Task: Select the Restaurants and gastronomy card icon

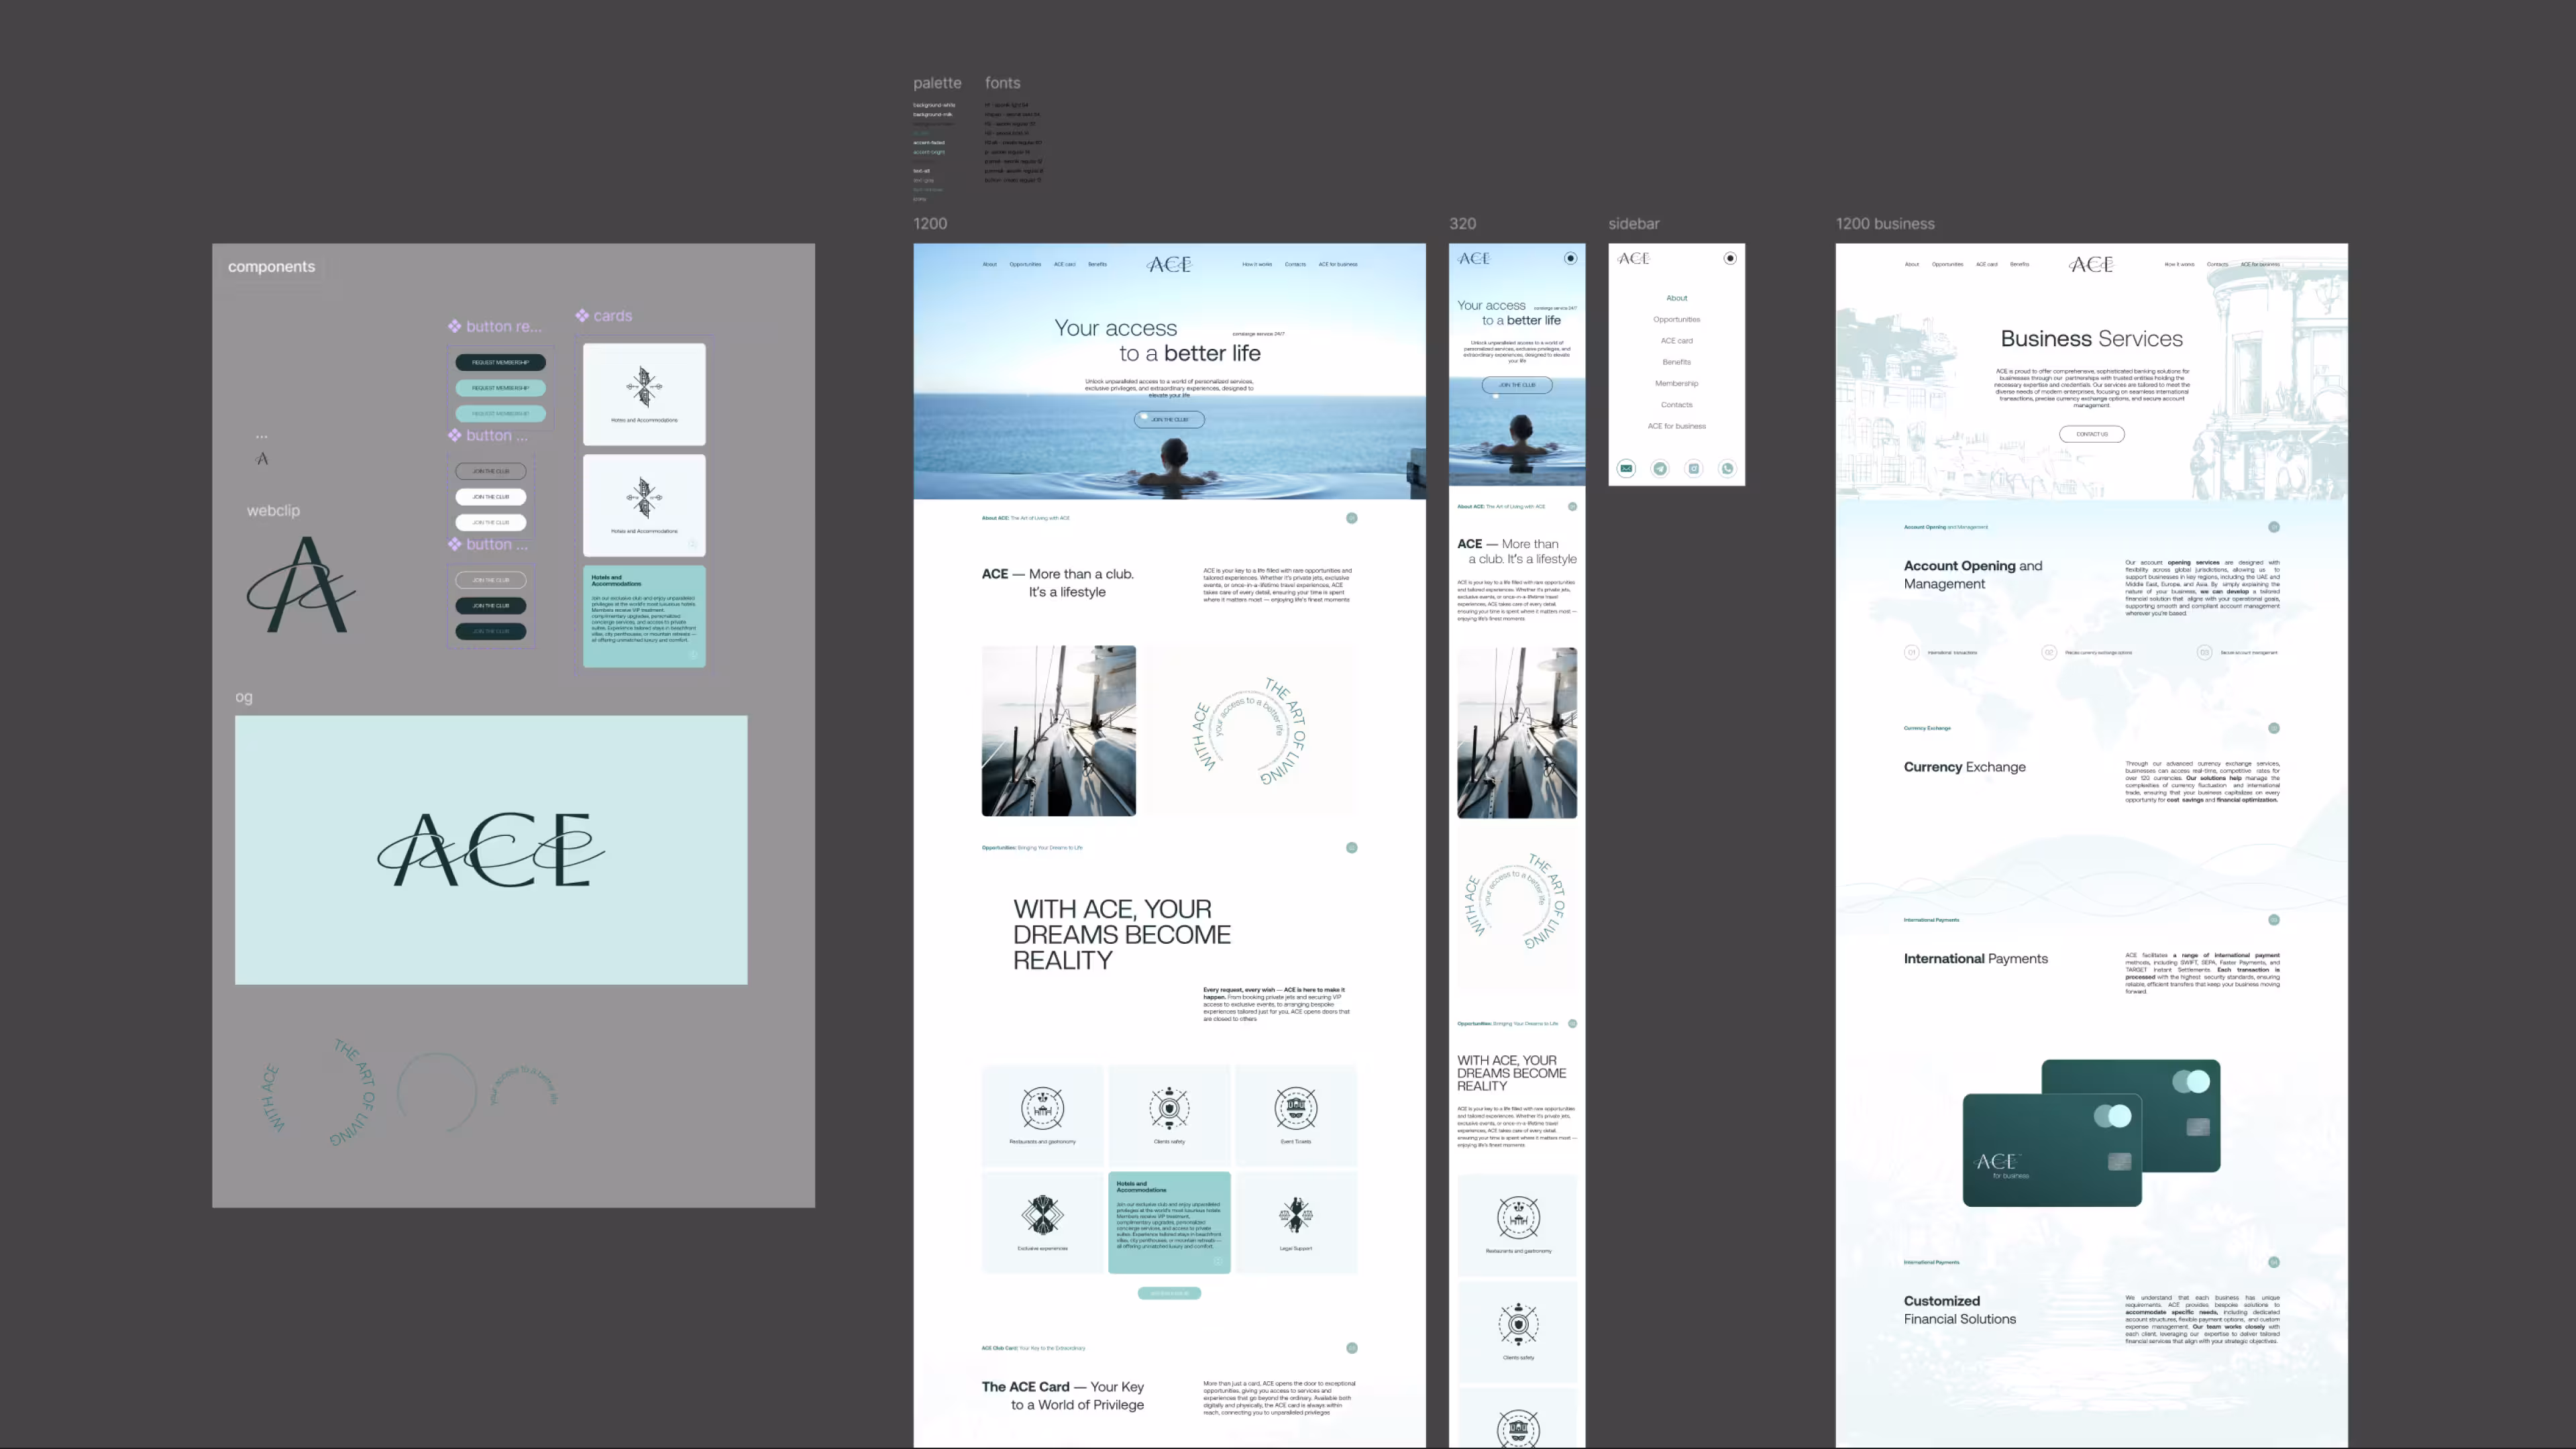Action: (x=1042, y=1108)
